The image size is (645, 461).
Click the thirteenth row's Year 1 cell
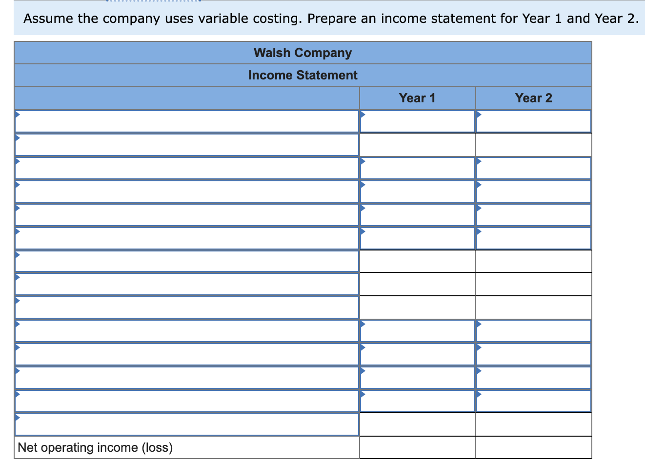418,402
